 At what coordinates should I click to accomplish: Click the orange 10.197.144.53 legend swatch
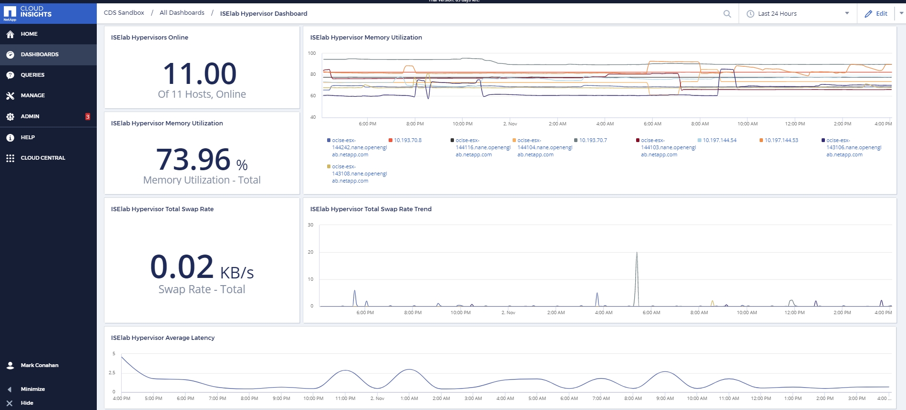[761, 140]
